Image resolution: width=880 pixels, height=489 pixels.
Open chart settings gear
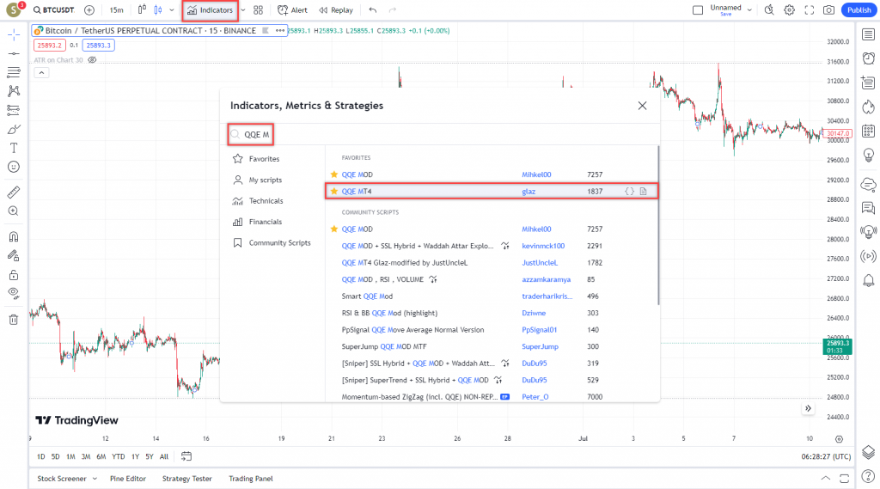pos(789,10)
